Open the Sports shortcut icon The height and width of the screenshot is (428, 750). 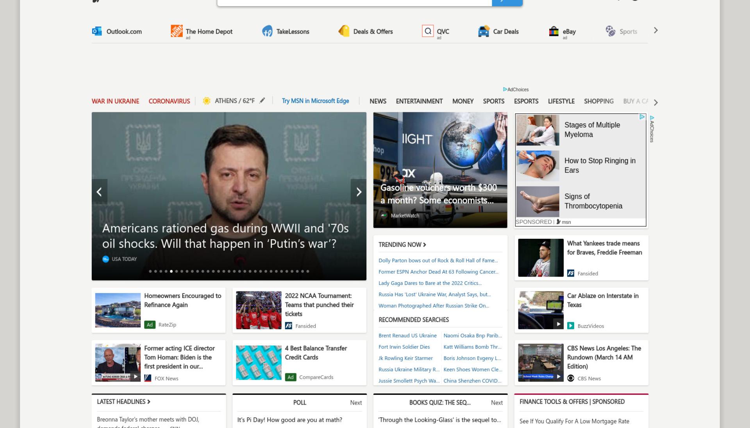point(610,31)
